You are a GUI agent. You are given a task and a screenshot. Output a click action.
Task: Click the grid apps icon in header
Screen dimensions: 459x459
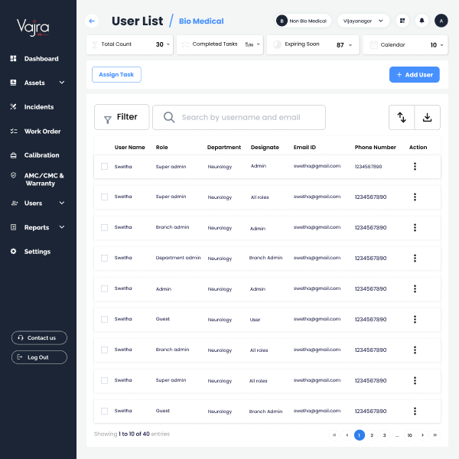tap(403, 21)
